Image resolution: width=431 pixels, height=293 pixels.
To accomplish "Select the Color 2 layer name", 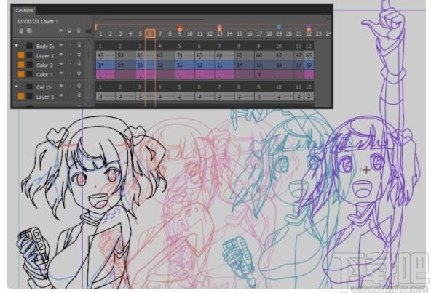I will pos(44,65).
